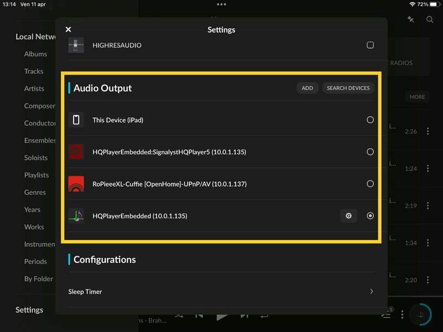Toggle repeat in the player bar
Image resolution: width=443 pixels, height=332 pixels.
click(265, 316)
